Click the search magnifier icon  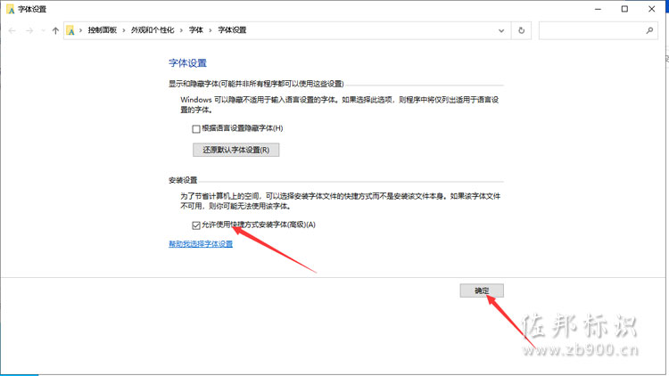pos(649,30)
